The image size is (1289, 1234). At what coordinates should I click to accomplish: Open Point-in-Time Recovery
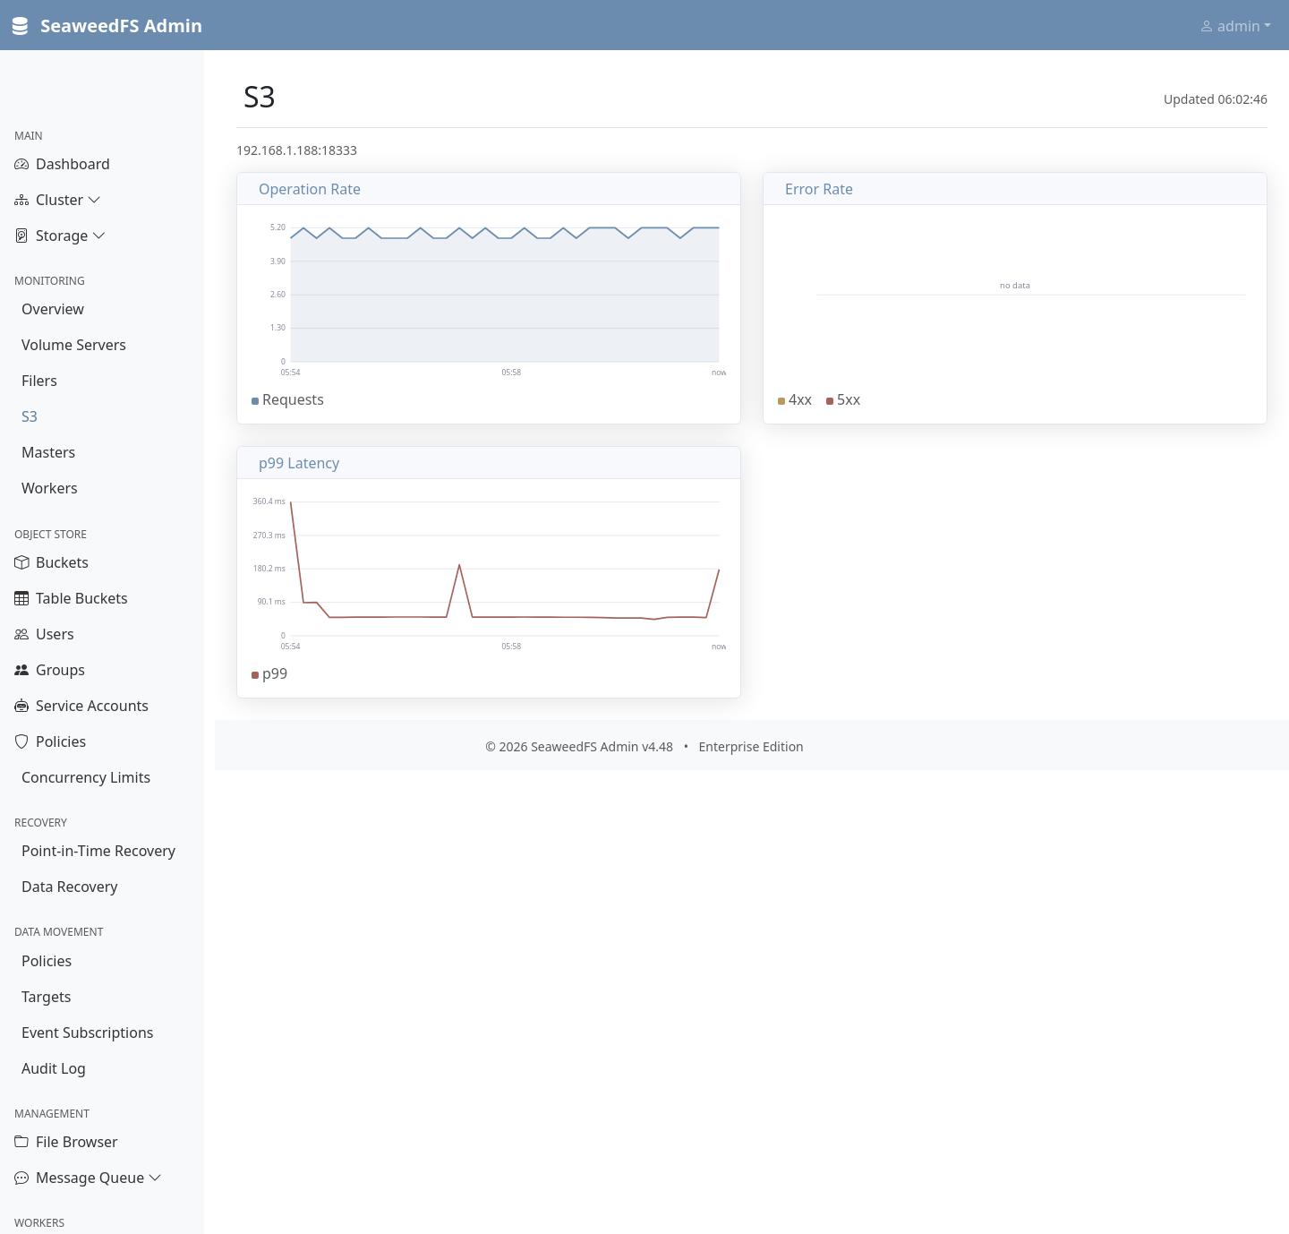pyautogui.click(x=98, y=851)
